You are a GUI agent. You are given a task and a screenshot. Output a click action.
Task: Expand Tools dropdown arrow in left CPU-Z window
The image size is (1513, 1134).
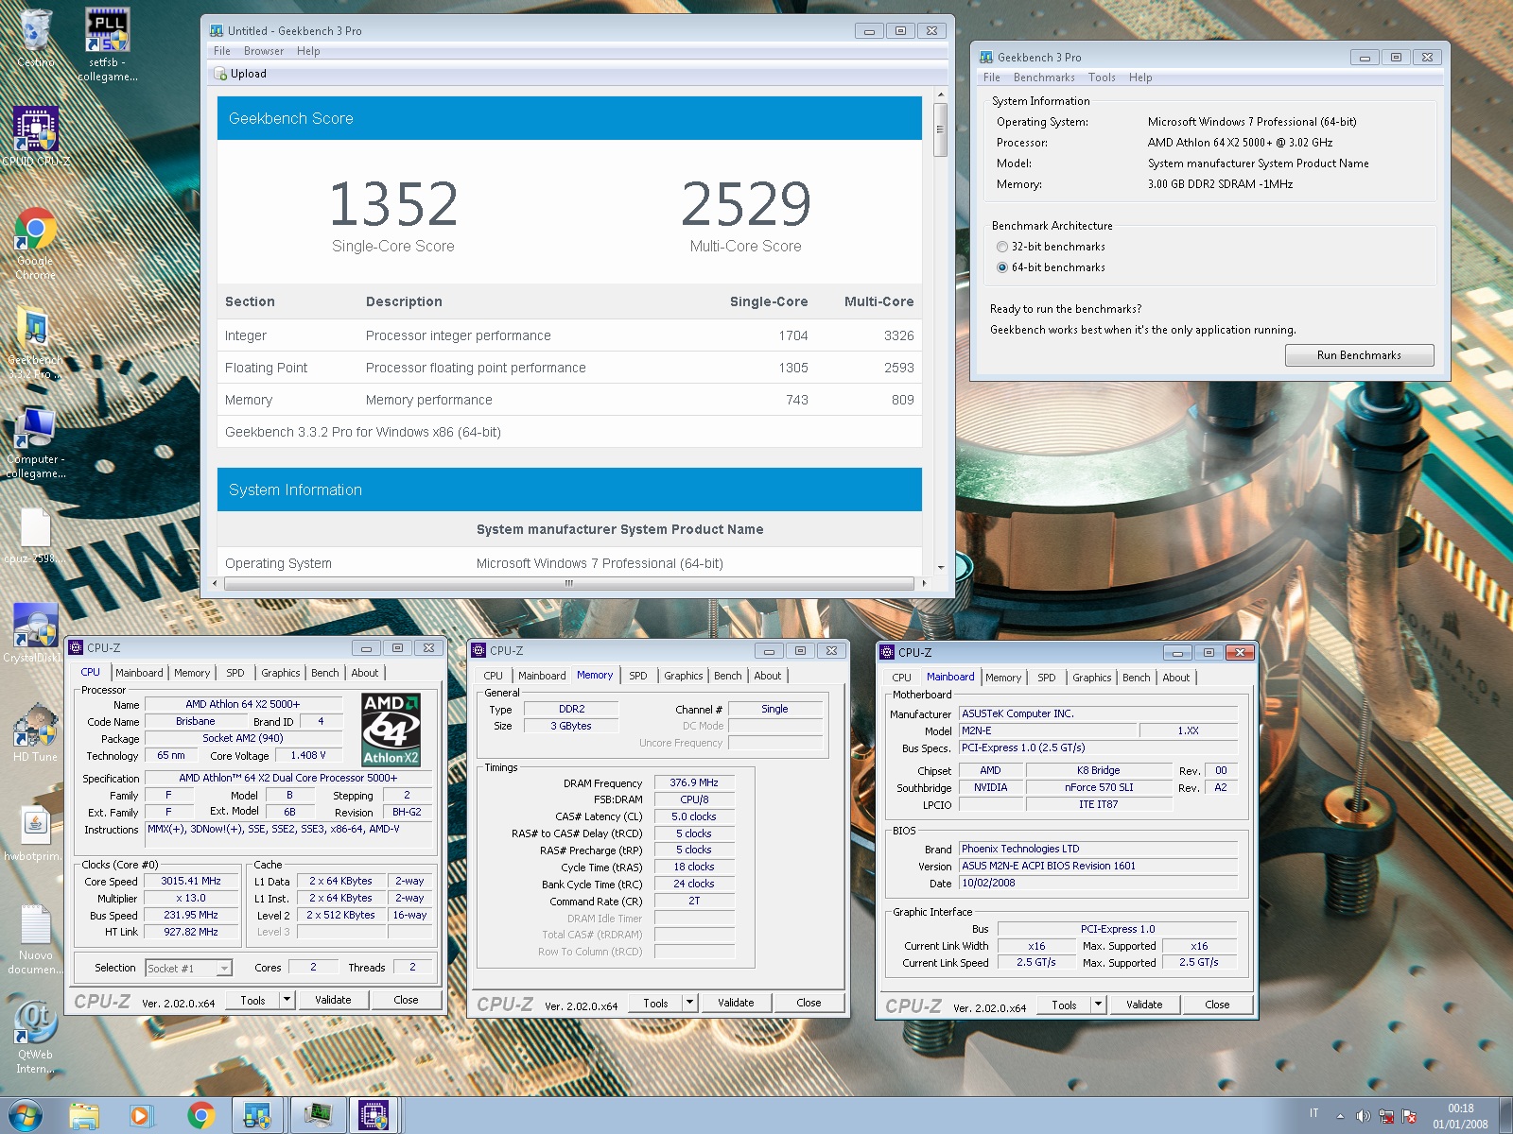click(287, 1000)
